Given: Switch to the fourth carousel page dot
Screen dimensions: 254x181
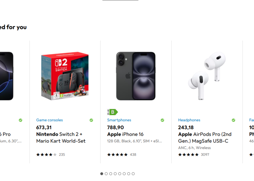Looking at the screenshot, I should click(x=115, y=174).
